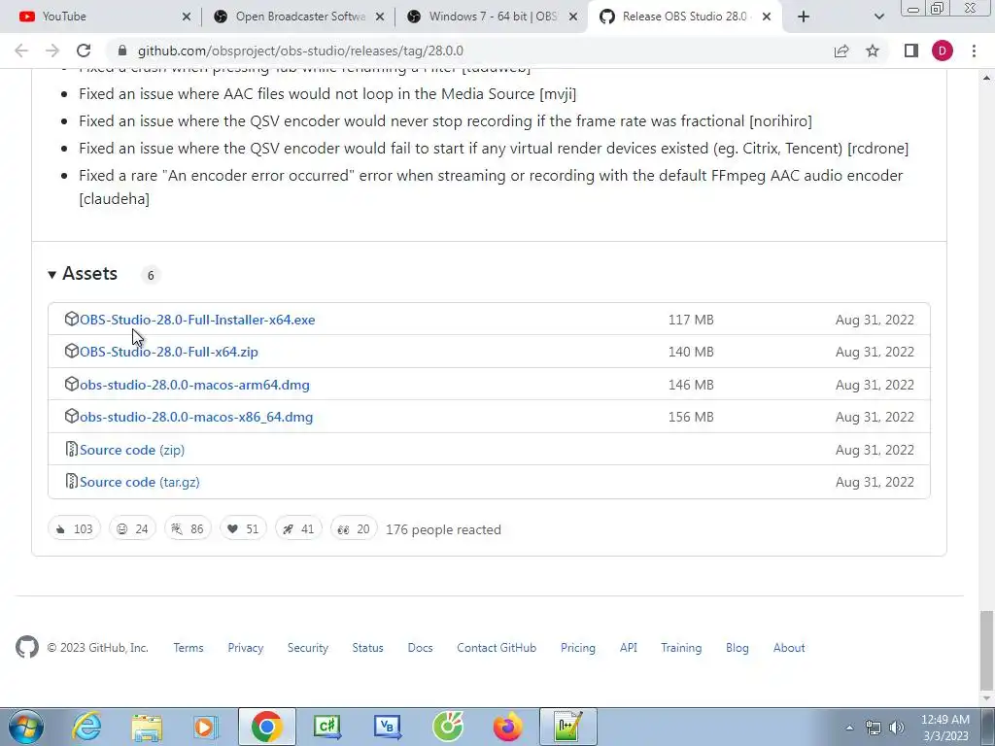Click package icon beside Full-Installer-x64.exe
The image size is (995, 746).
tap(72, 319)
